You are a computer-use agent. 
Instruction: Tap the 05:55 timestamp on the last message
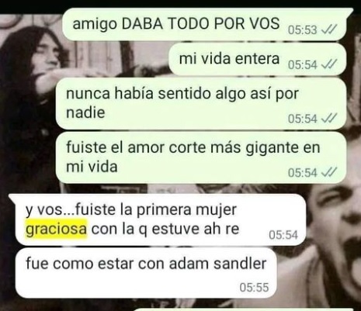[254, 288]
